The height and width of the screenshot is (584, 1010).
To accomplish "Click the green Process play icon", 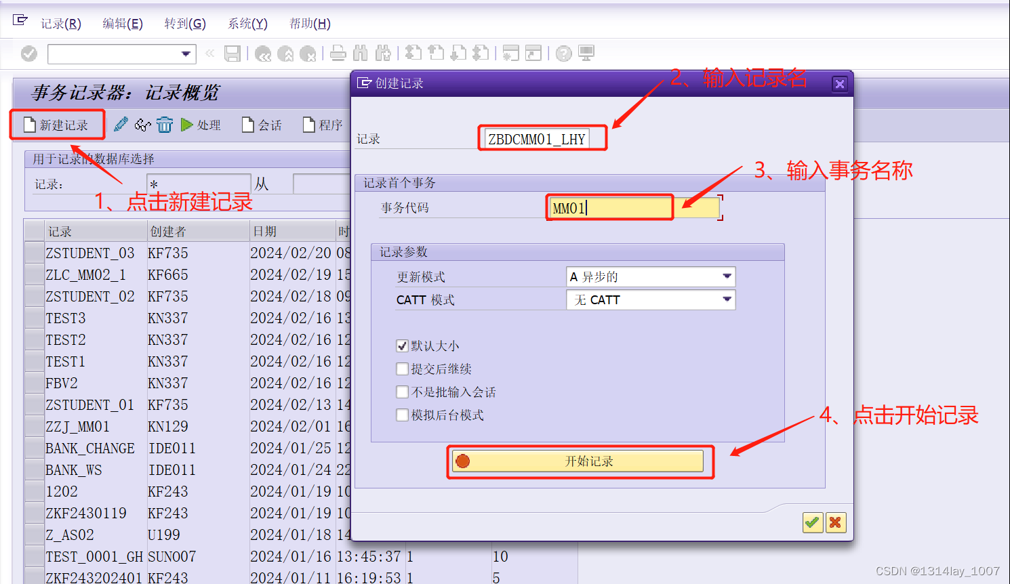I will coord(187,125).
